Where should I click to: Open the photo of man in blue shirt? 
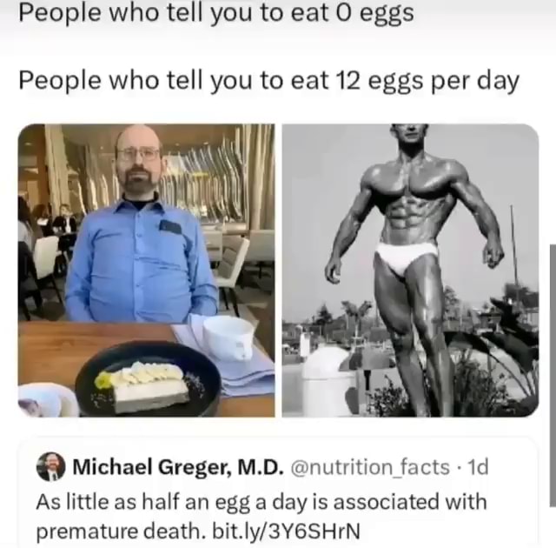[x=146, y=271]
